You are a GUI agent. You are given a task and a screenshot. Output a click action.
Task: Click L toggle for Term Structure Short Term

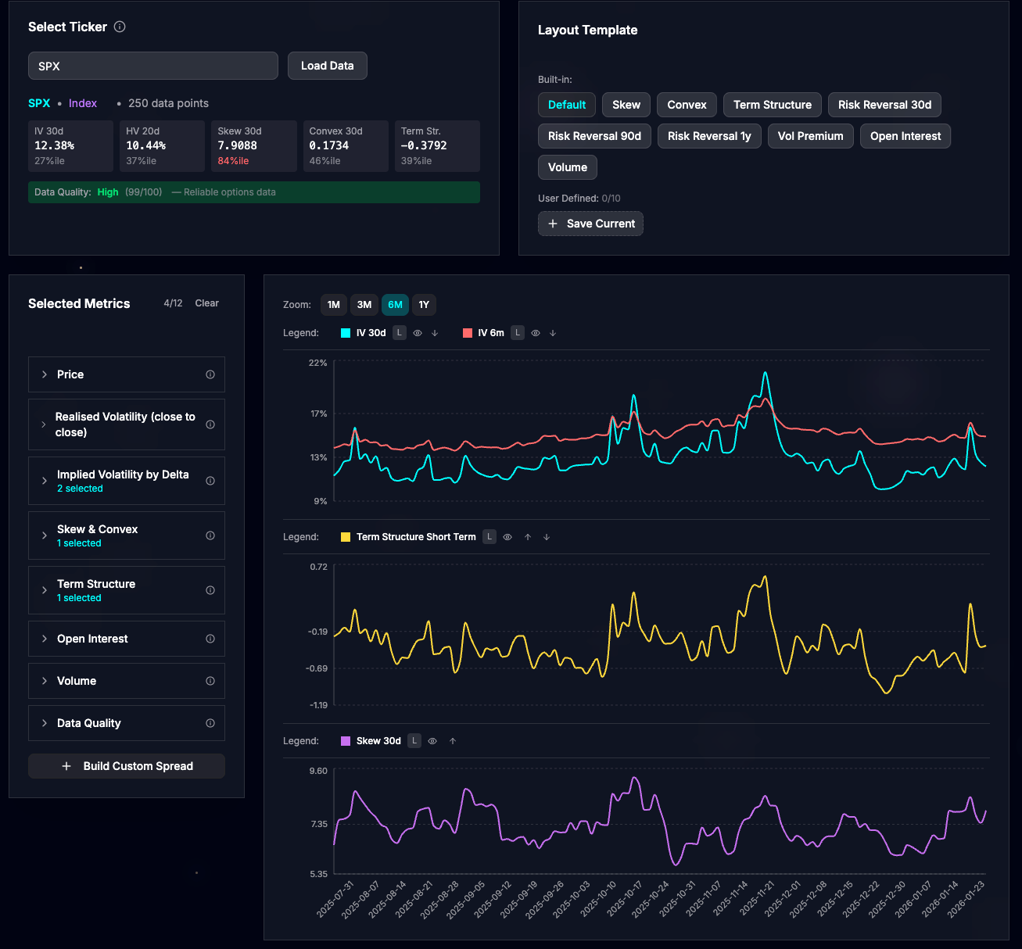tap(489, 537)
